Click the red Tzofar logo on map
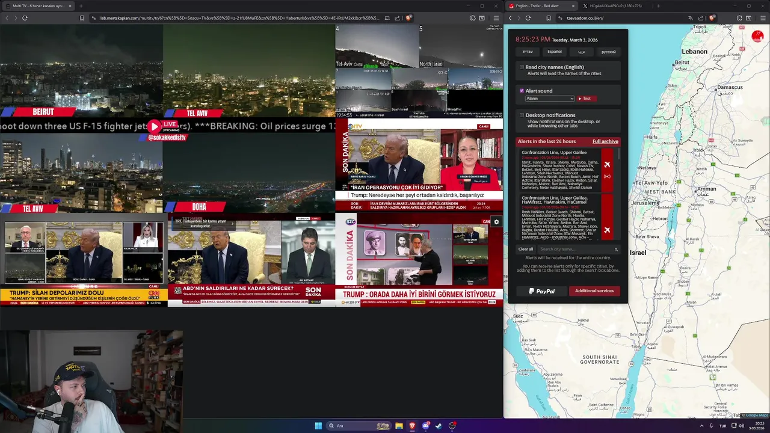The height and width of the screenshot is (433, 770). [x=757, y=36]
